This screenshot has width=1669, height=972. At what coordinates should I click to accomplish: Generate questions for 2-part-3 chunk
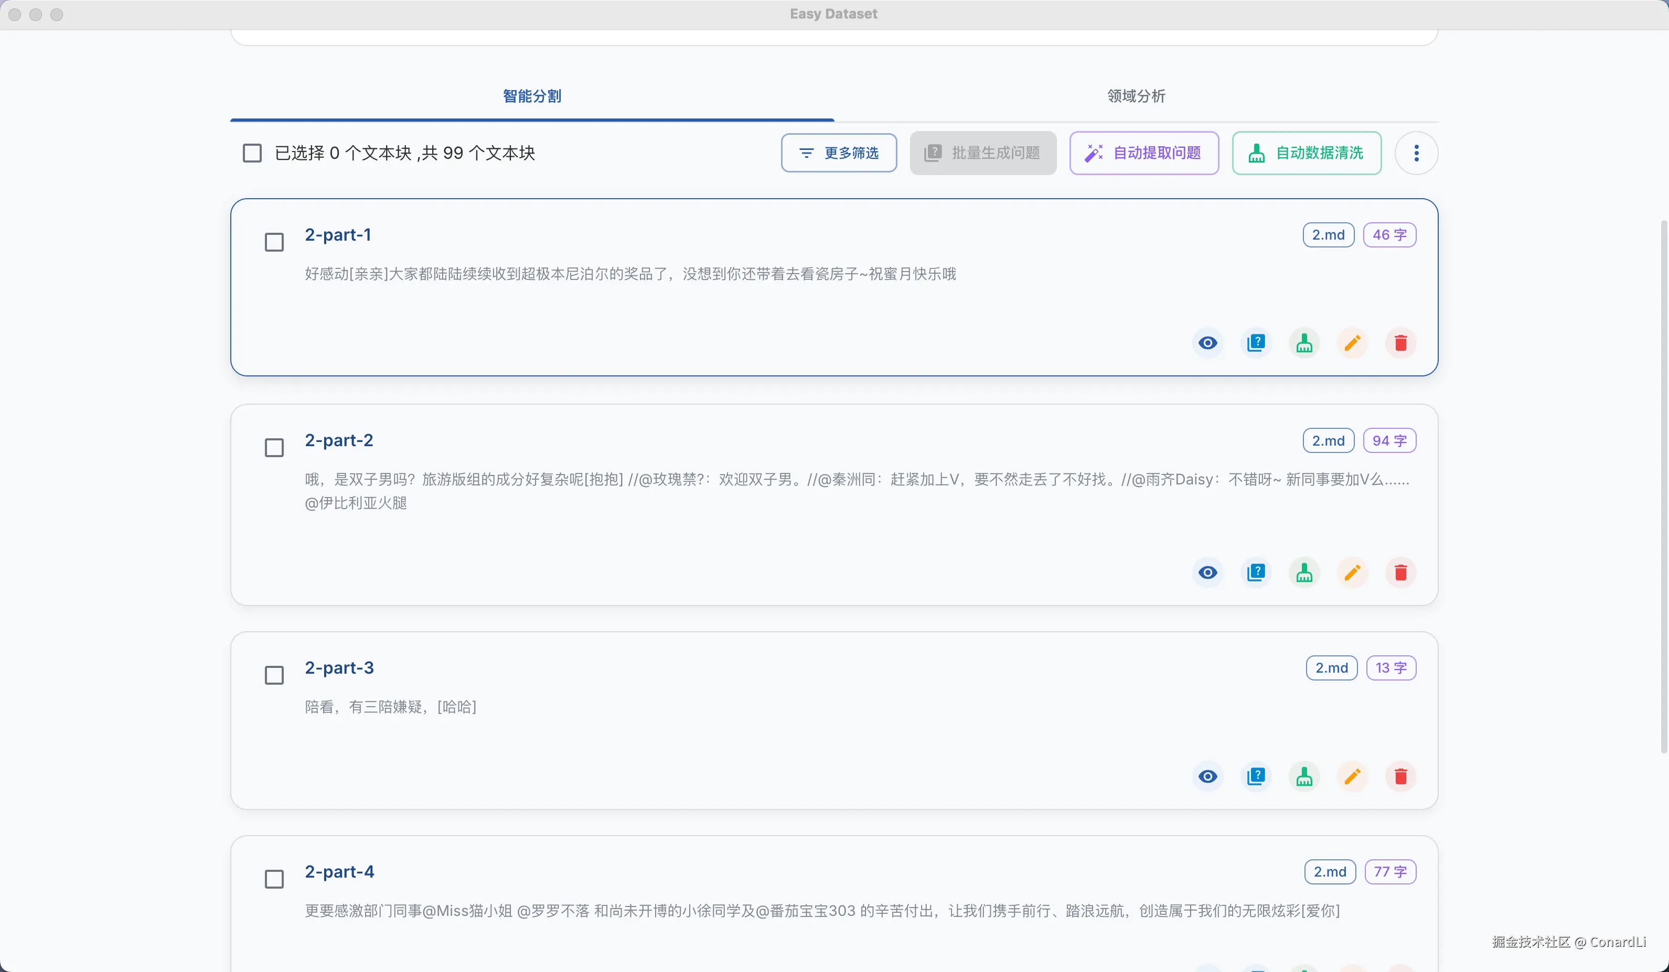coord(1256,776)
